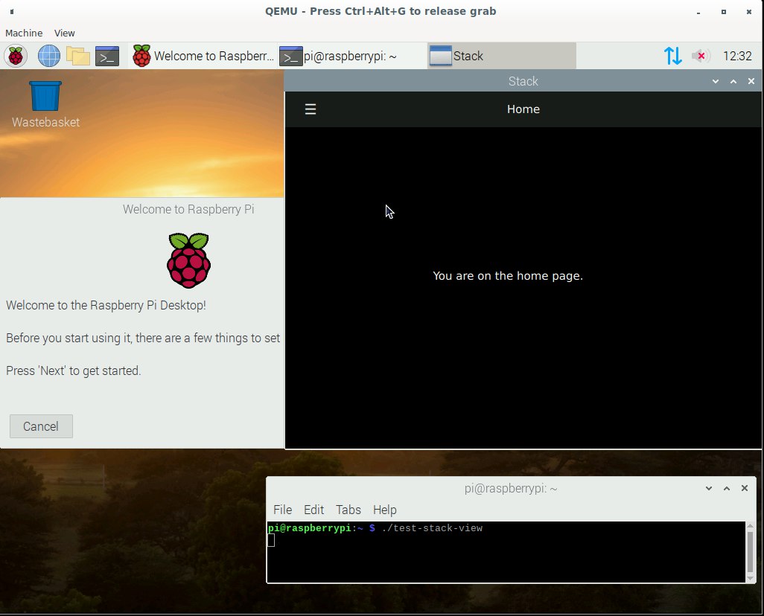Open the QEMU Machine menu
This screenshot has height=616, width=764.
pos(24,33)
